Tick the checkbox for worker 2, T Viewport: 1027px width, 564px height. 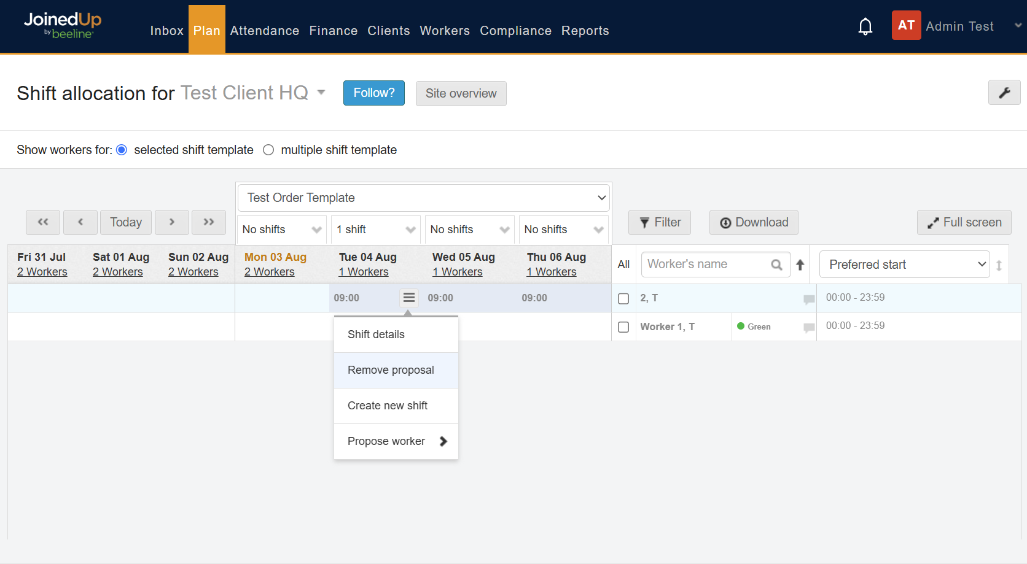click(x=623, y=298)
